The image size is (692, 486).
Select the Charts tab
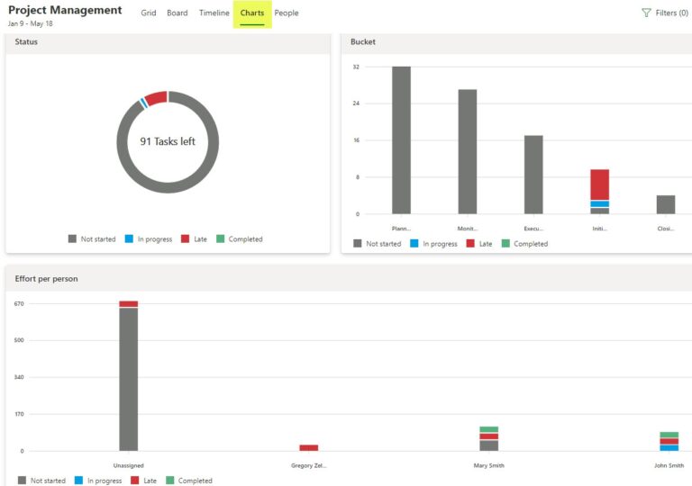(x=252, y=13)
